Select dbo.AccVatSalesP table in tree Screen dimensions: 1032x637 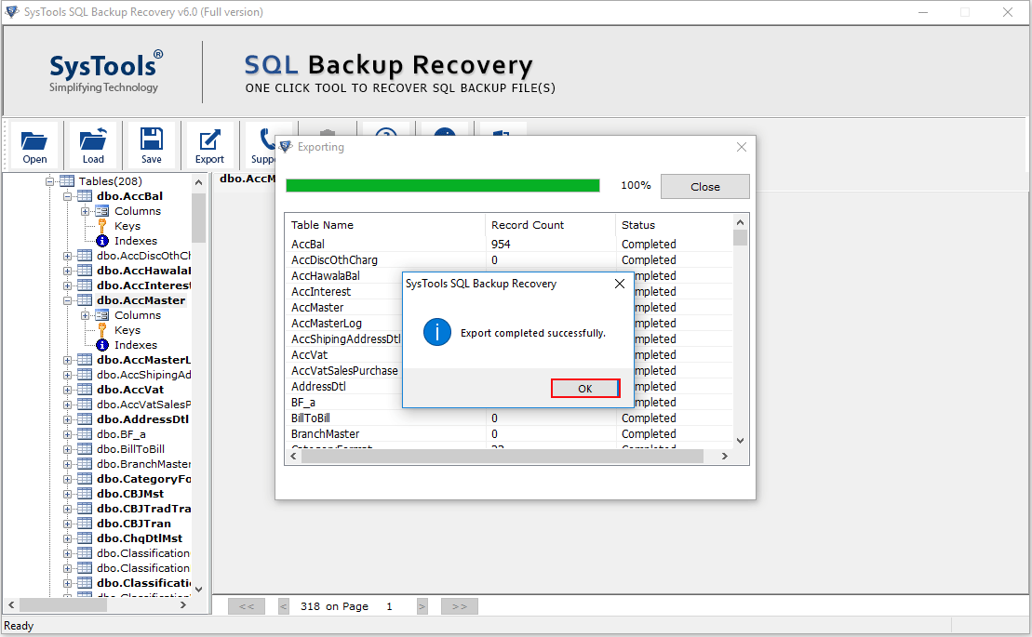pyautogui.click(x=143, y=405)
